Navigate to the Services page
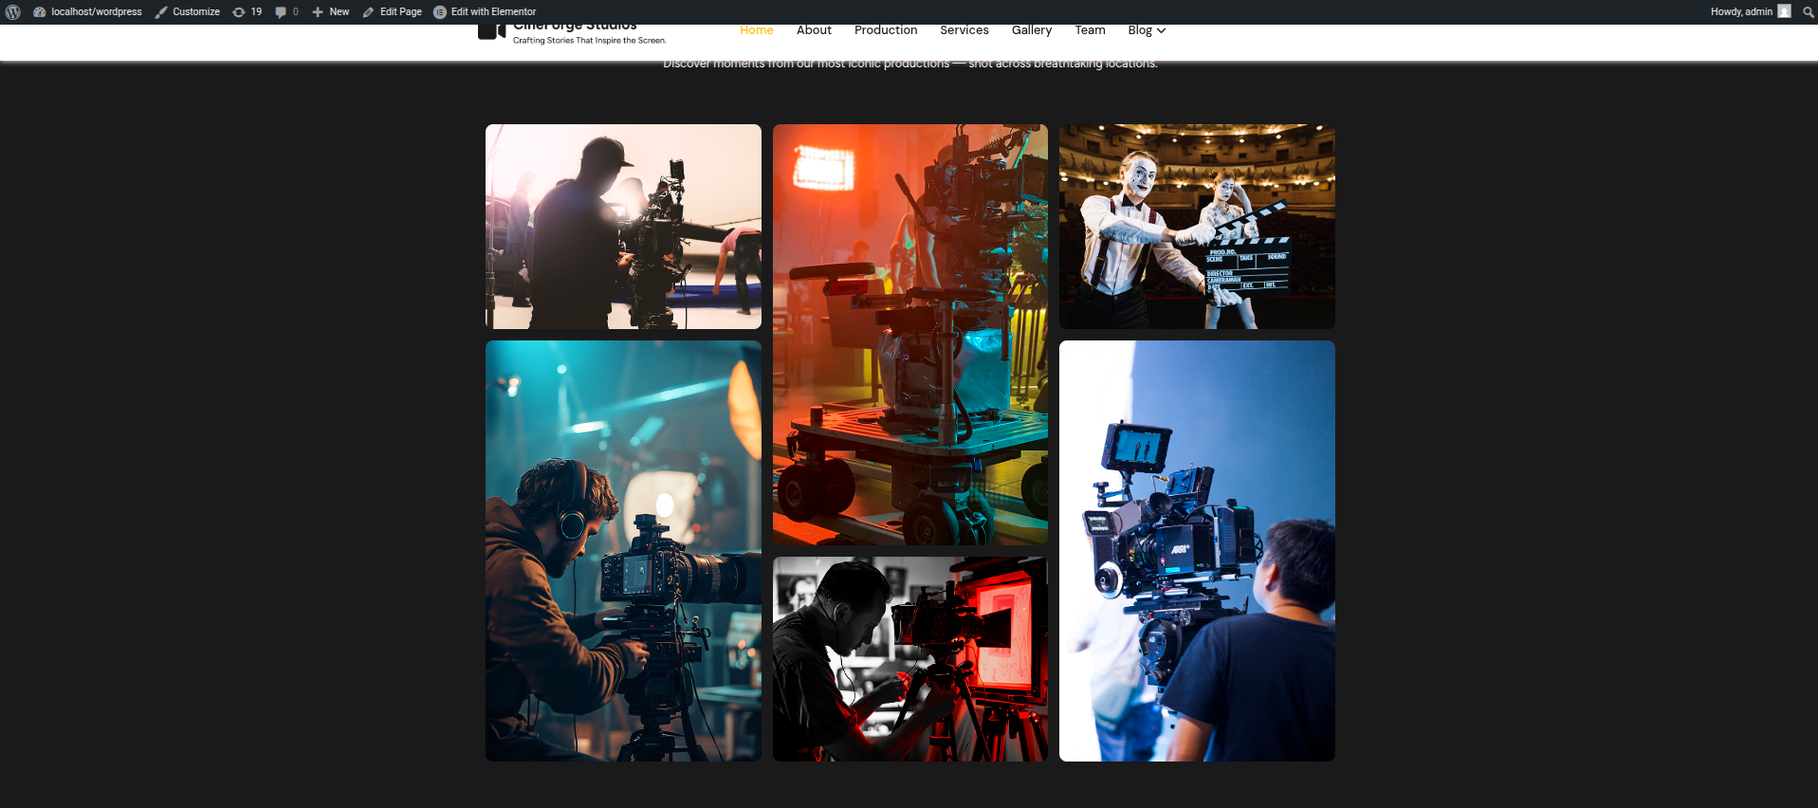Viewport: 1818px width, 808px height. click(964, 30)
